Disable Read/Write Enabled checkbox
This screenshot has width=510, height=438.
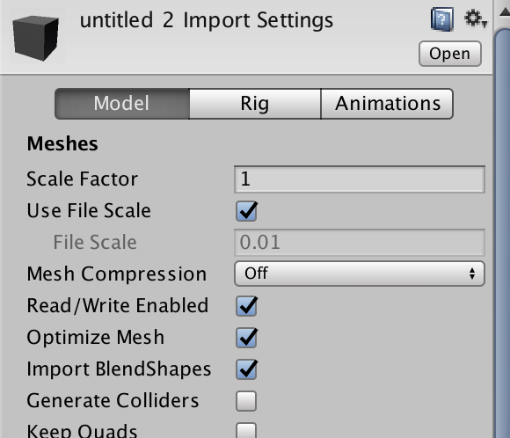(x=246, y=306)
